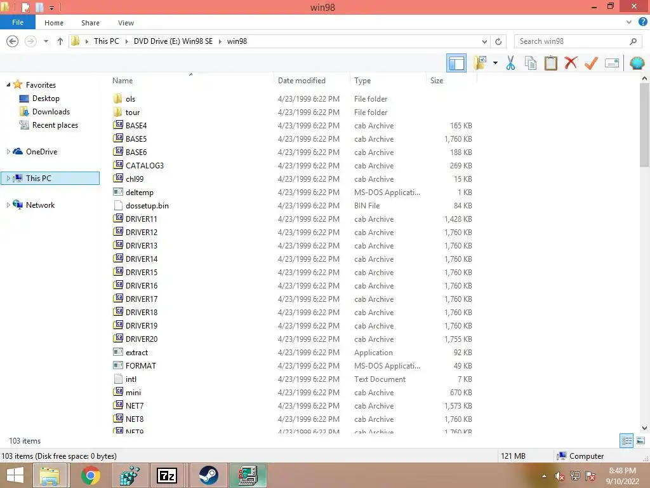The image size is (650, 488).
Task: Go forward with the Forward arrow
Action: pyautogui.click(x=30, y=41)
